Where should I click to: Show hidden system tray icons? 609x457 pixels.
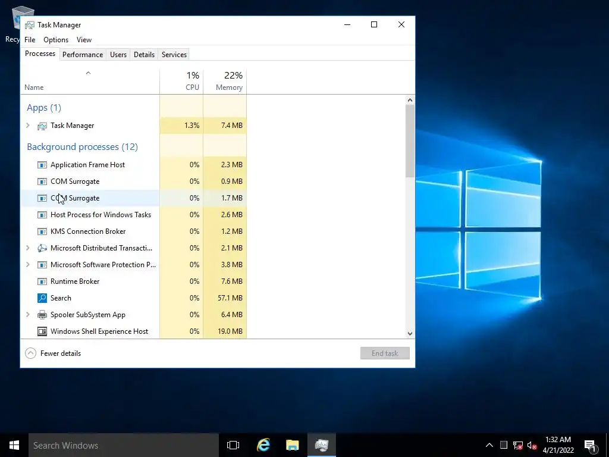(489, 445)
